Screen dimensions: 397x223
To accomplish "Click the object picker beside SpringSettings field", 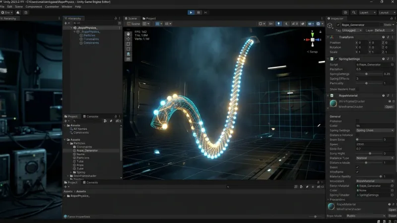I will click(x=392, y=195).
